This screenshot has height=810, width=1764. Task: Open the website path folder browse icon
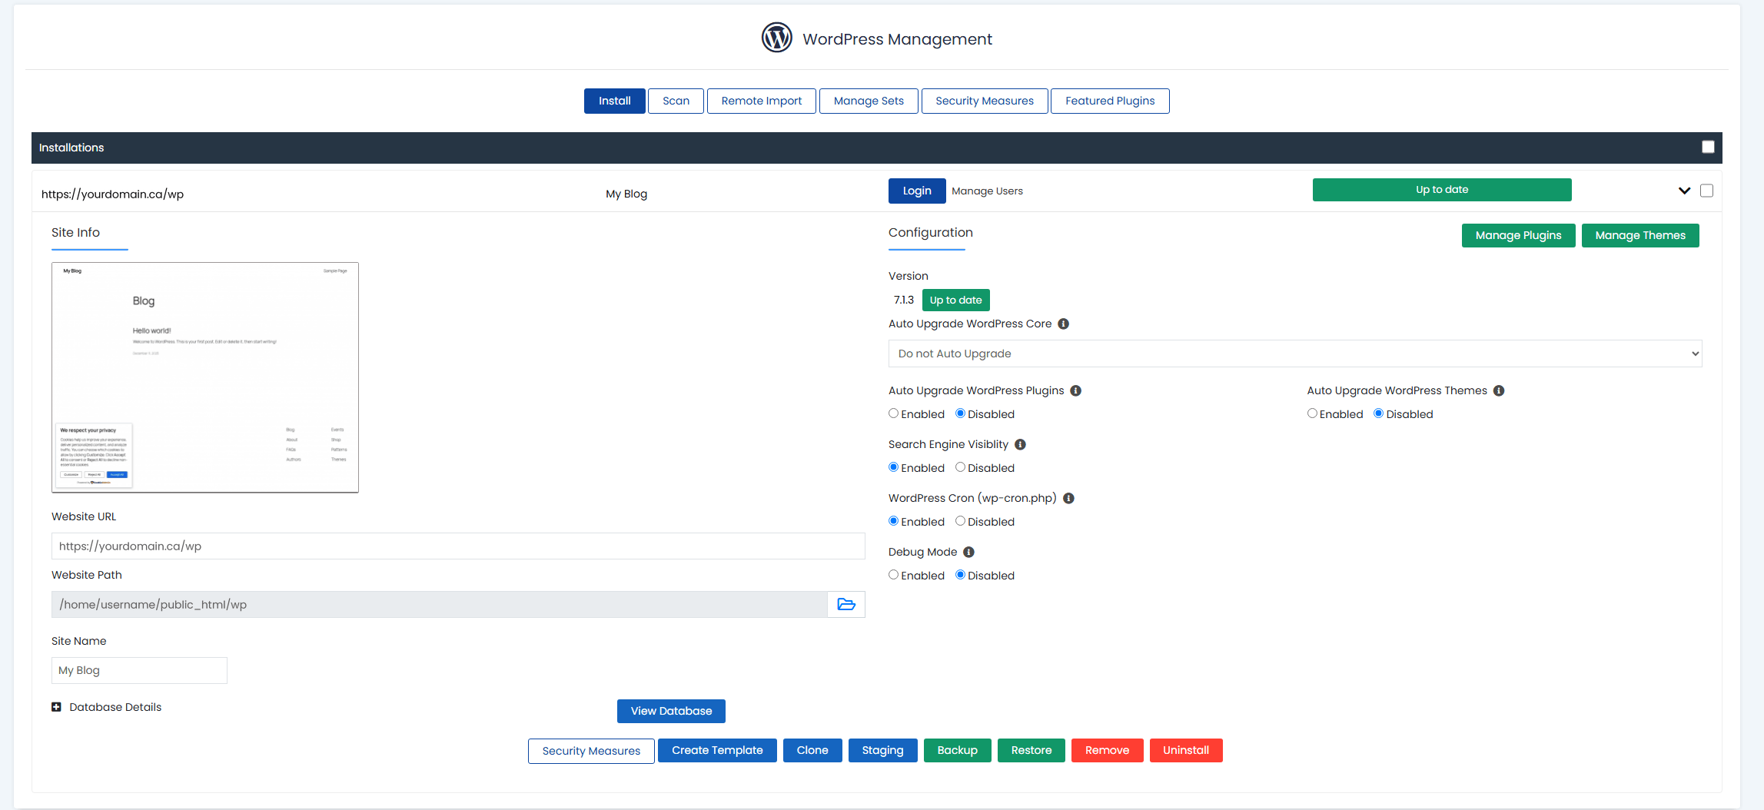(846, 604)
